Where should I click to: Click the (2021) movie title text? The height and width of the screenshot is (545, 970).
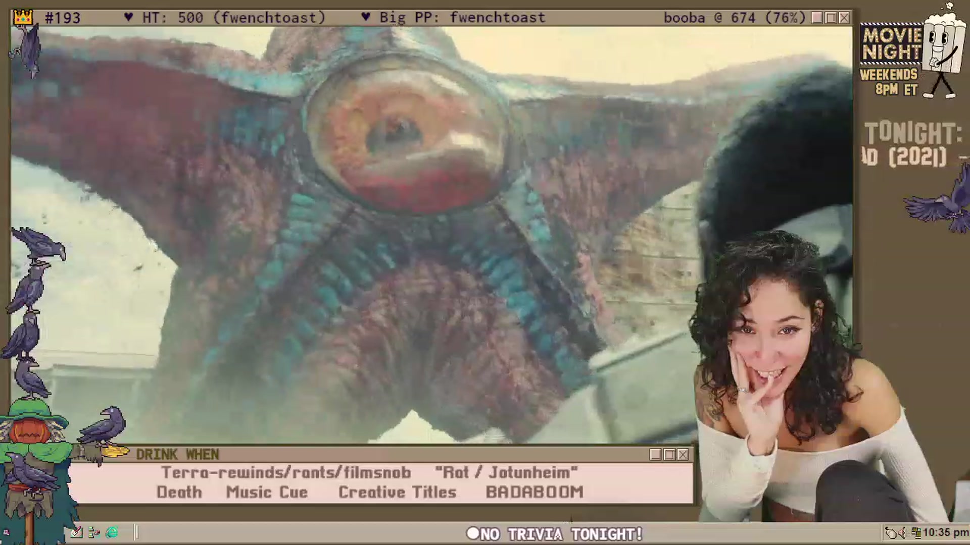[x=917, y=157]
